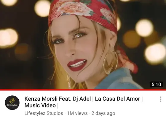Click the '1M views' metadata text
The height and width of the screenshot is (124, 166).
(x=77, y=113)
